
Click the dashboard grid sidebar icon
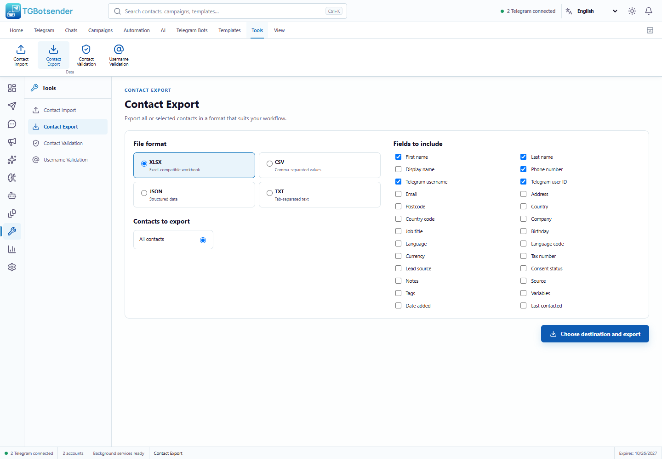(12, 88)
